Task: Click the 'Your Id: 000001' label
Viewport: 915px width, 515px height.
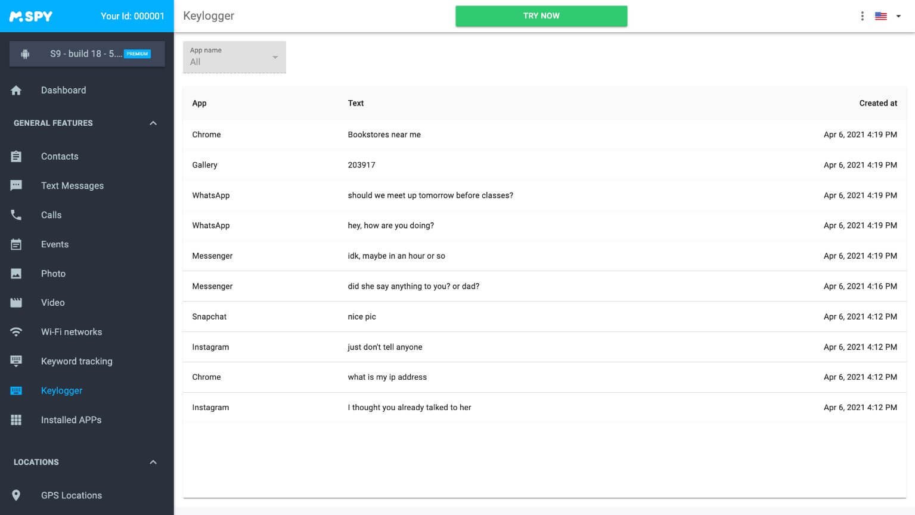Action: (132, 16)
